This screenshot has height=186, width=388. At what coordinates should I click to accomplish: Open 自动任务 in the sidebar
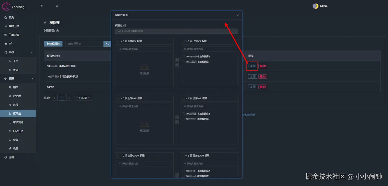(18, 131)
